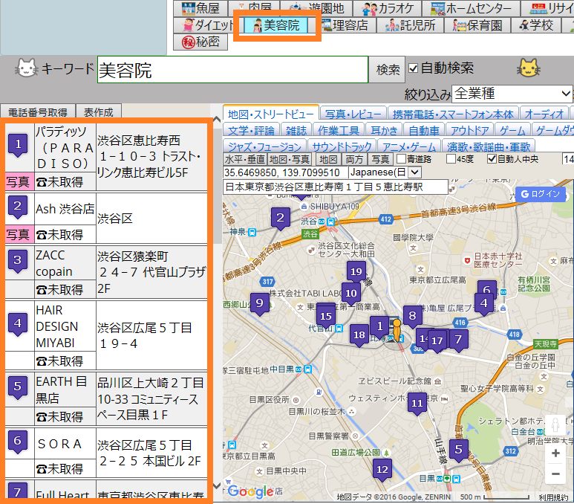Select map marker number 8
Viewport: 574px width, 504px height.
413,316
